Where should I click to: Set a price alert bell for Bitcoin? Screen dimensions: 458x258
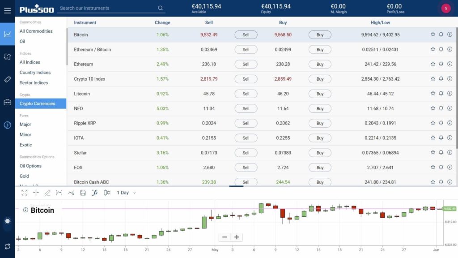tap(441, 34)
